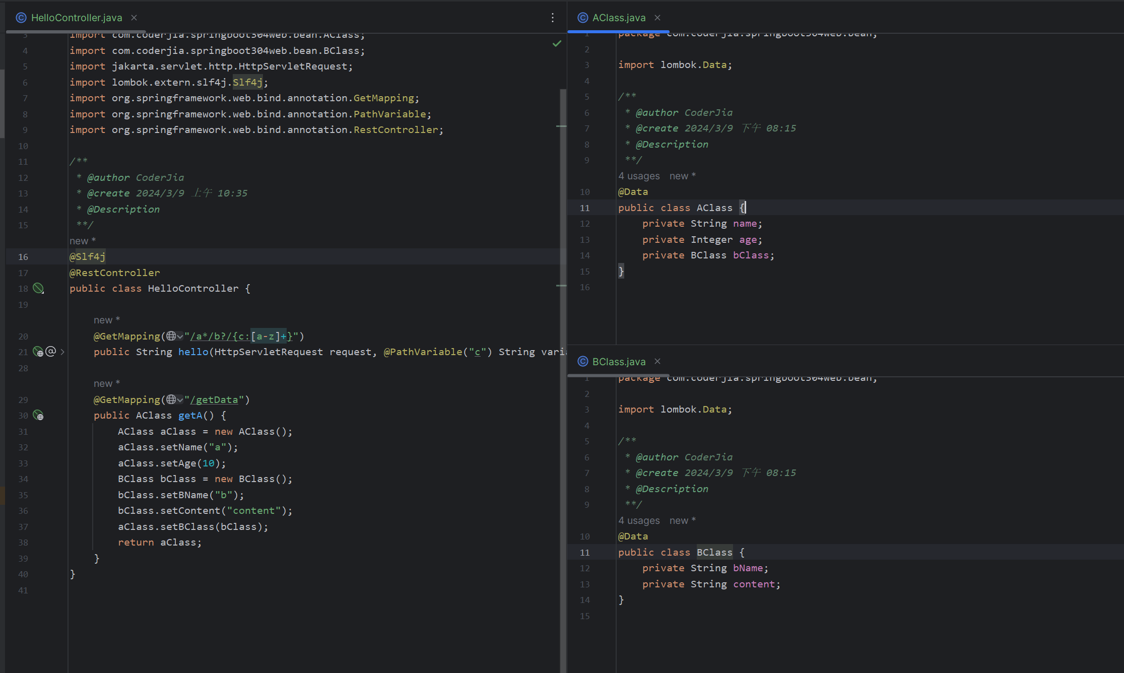Click the class icon on the BClass.java tab
This screenshot has width=1124, height=673.
pos(583,362)
